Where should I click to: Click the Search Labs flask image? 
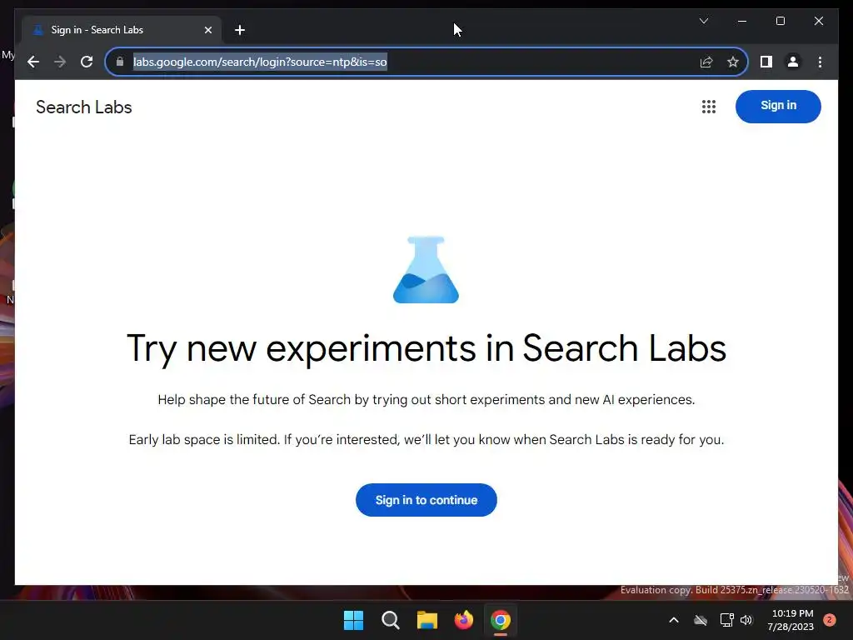tap(426, 269)
